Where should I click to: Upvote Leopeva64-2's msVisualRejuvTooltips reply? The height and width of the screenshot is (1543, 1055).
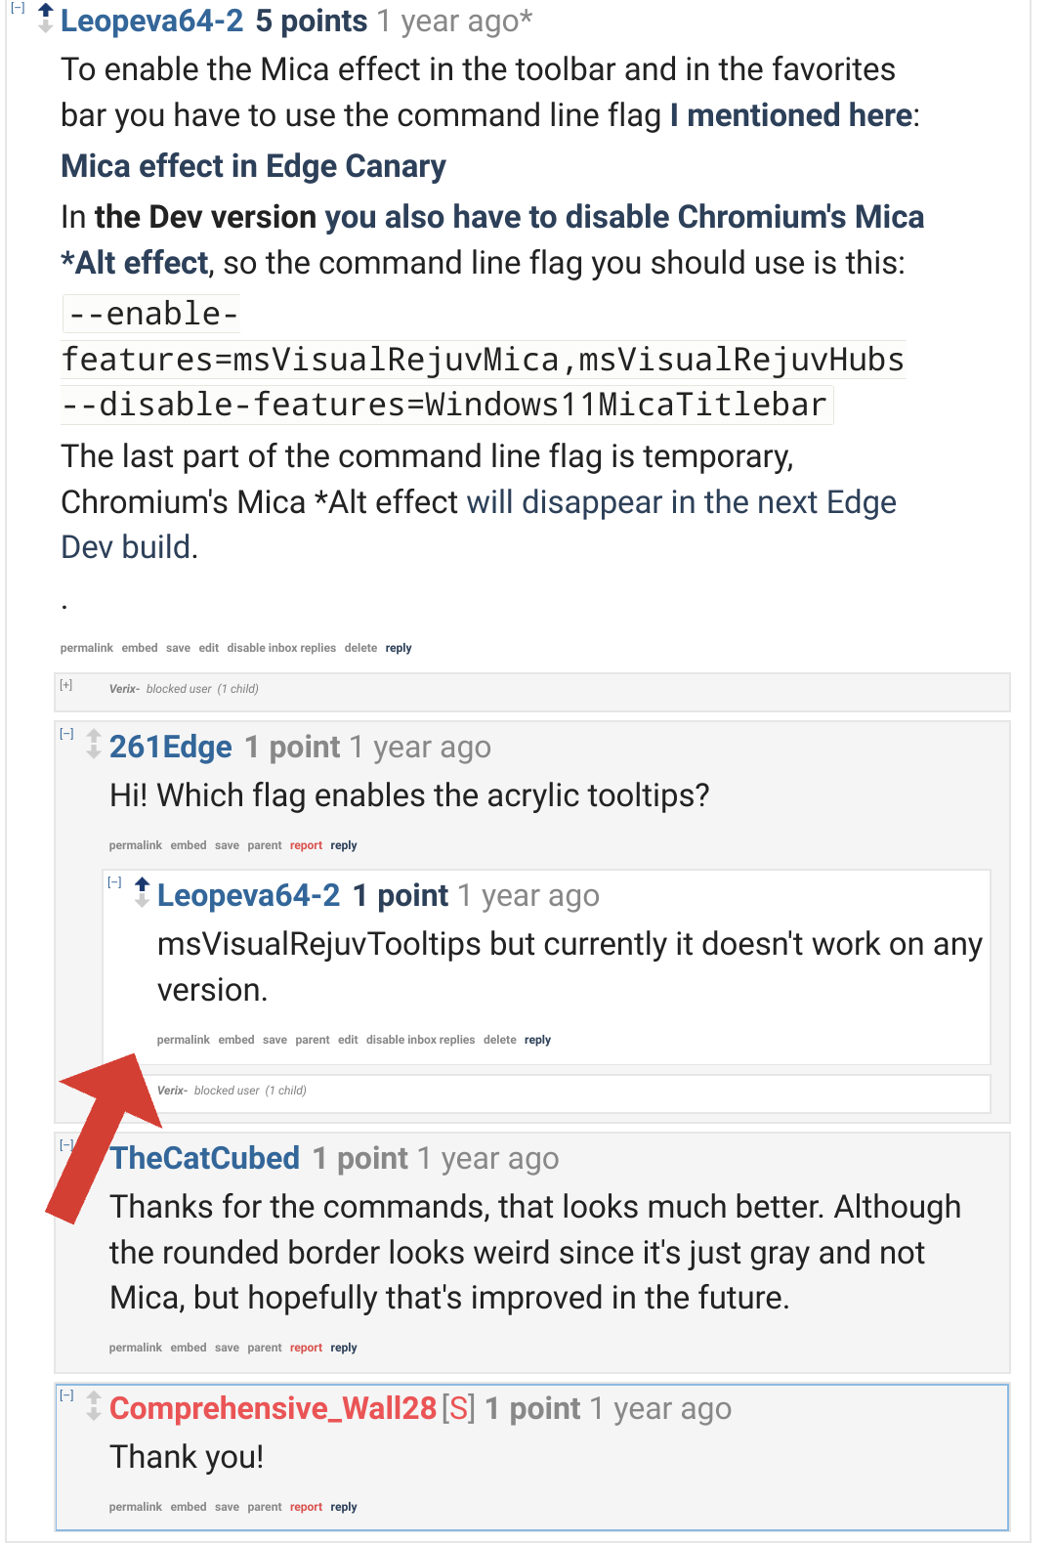(141, 885)
